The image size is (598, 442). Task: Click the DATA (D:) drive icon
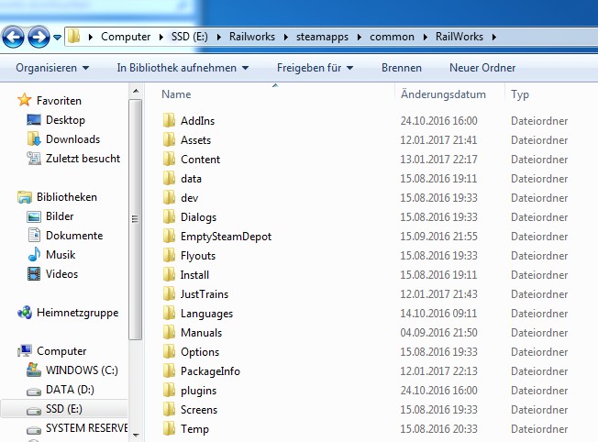coord(34,392)
